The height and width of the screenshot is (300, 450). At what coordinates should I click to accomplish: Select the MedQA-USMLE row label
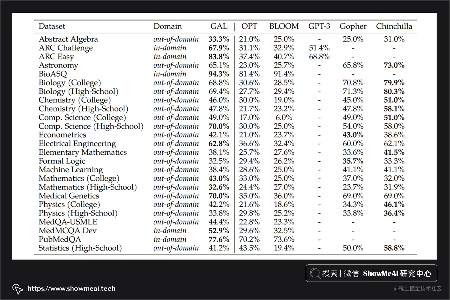coord(68,222)
